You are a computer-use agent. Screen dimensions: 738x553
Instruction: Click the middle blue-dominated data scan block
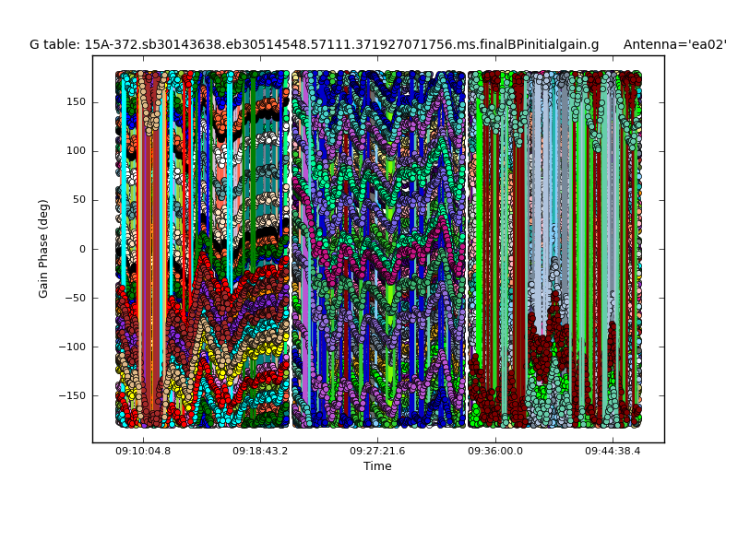[x=379, y=249]
